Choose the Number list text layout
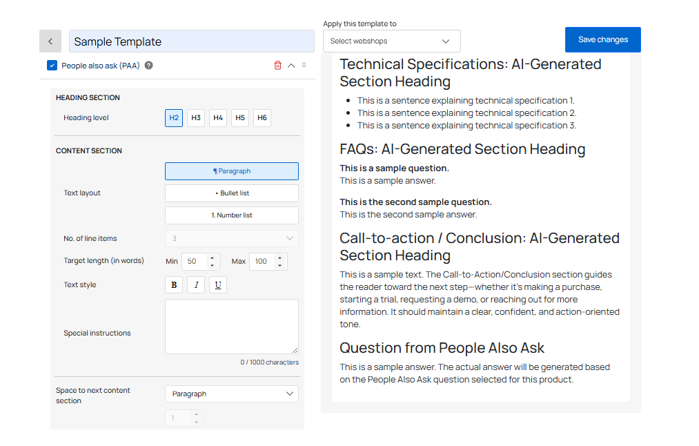 [x=232, y=215]
